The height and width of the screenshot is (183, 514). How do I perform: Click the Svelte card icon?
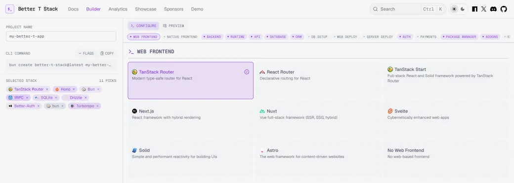(x=390, y=111)
